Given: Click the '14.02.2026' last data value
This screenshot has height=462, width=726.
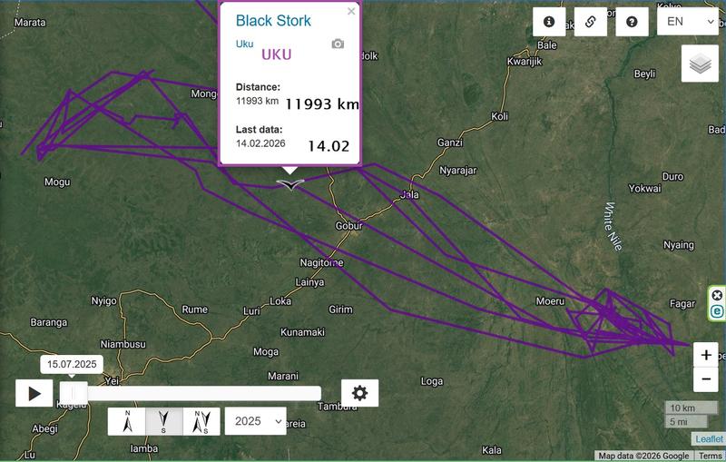Looking at the screenshot, I should click(260, 143).
